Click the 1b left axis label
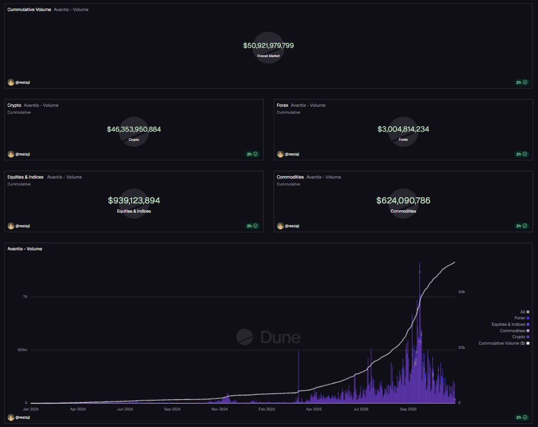 (x=25, y=296)
